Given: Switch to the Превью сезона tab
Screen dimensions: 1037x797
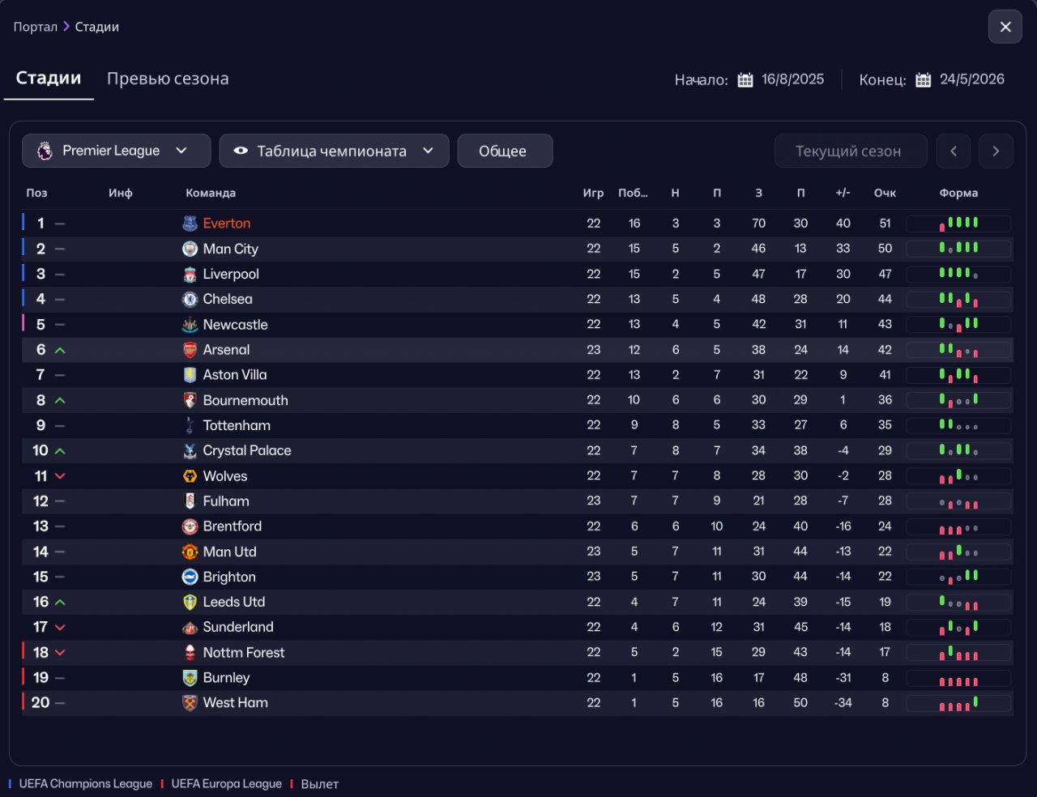Looking at the screenshot, I should pos(168,79).
